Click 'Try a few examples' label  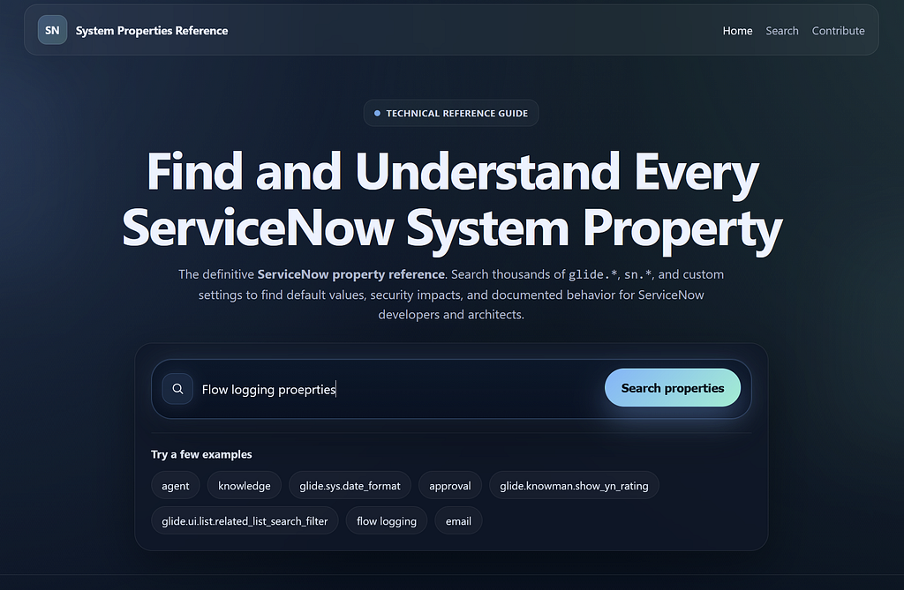tap(201, 454)
